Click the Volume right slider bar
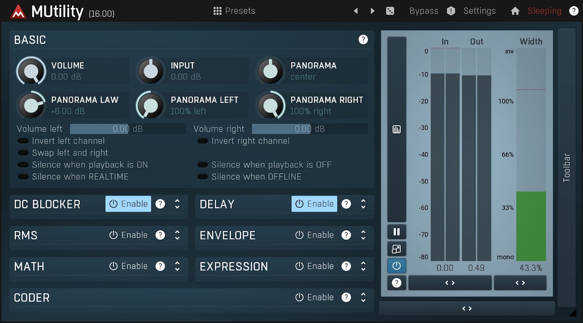 (x=310, y=129)
